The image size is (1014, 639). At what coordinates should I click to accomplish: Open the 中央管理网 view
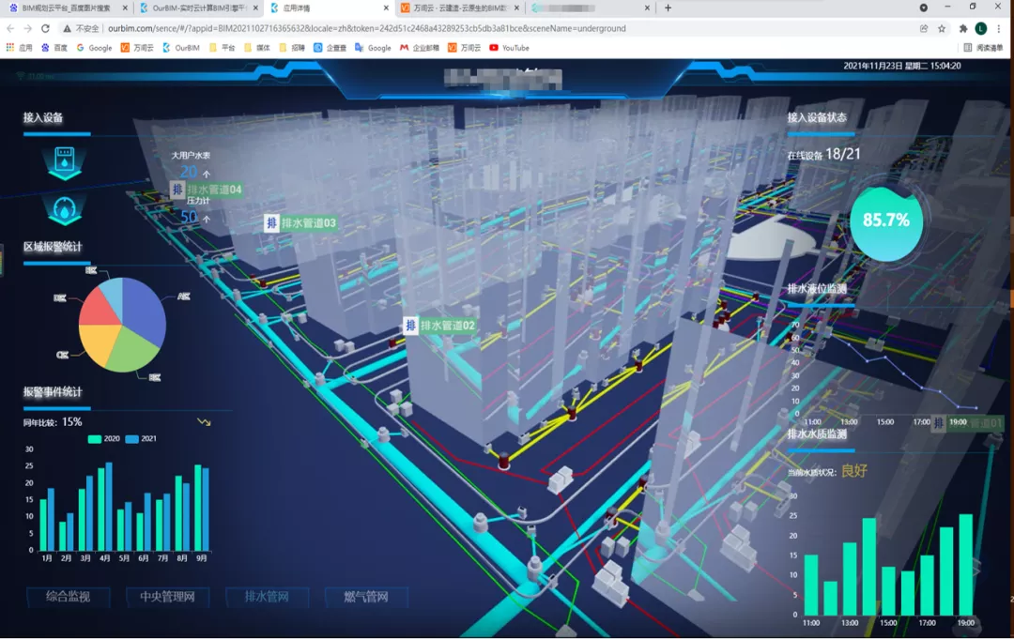click(x=167, y=597)
